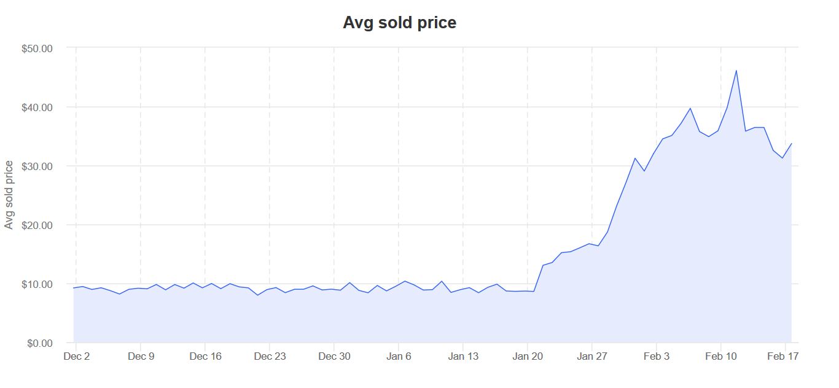The image size is (839, 388).
Task: Select the Feb 3 date label
Action: [x=657, y=357]
